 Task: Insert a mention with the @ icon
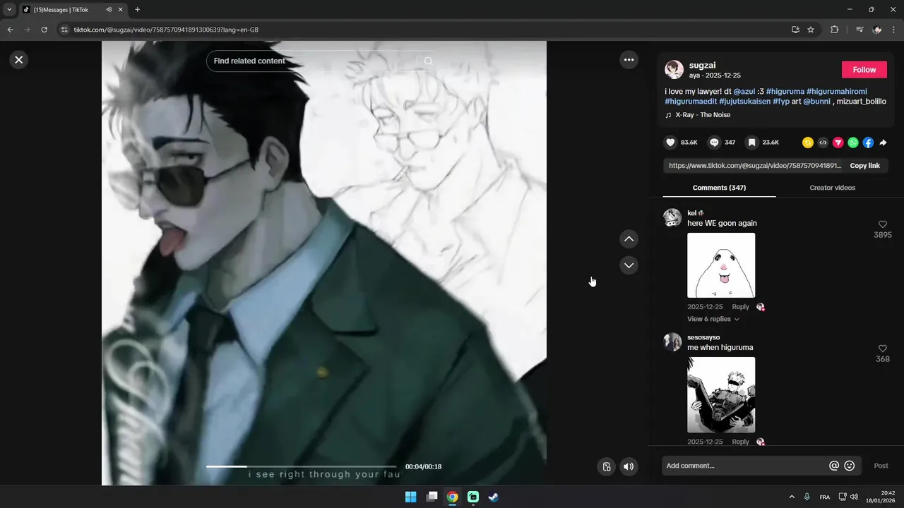(834, 466)
